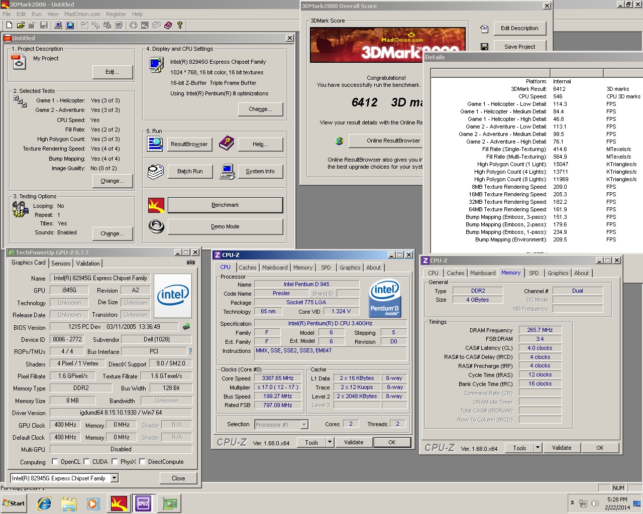Viewport: 643px width, 514px height.
Task: Open the File menu in 3DMark2000
Action: click(7, 14)
